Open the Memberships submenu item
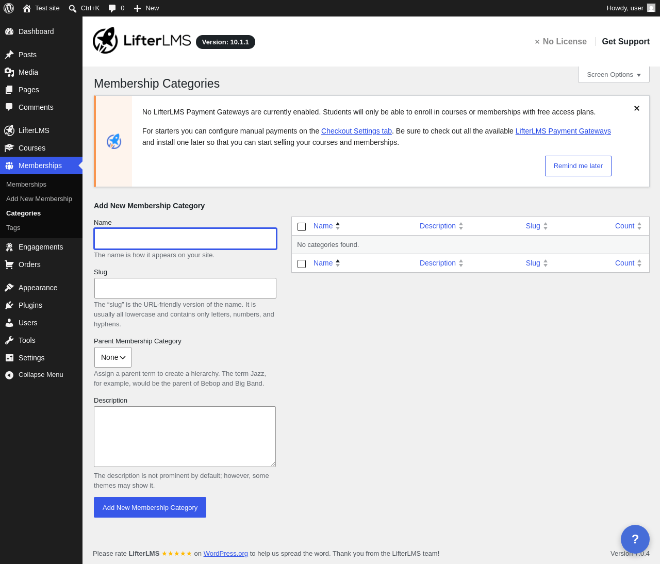 pyautogui.click(x=26, y=185)
